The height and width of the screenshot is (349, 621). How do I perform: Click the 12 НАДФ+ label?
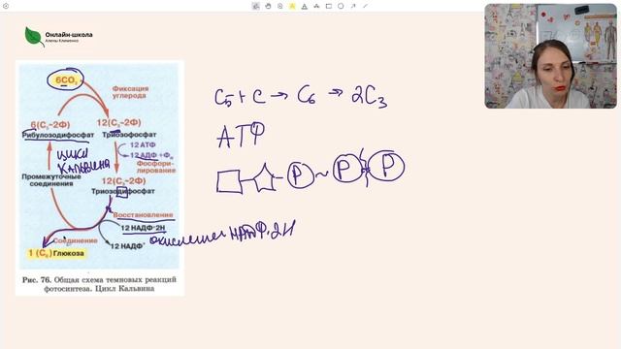pyautogui.click(x=127, y=246)
